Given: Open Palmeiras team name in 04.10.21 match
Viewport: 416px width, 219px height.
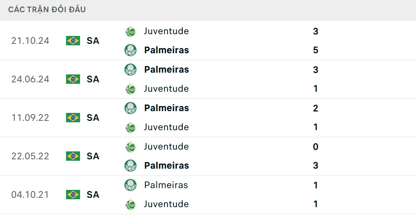Looking at the screenshot, I should (x=166, y=185).
